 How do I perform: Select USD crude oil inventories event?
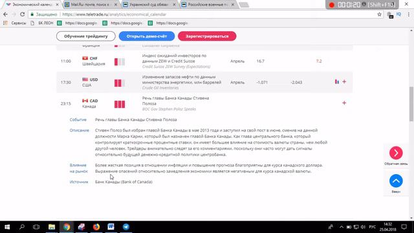coord(182,82)
